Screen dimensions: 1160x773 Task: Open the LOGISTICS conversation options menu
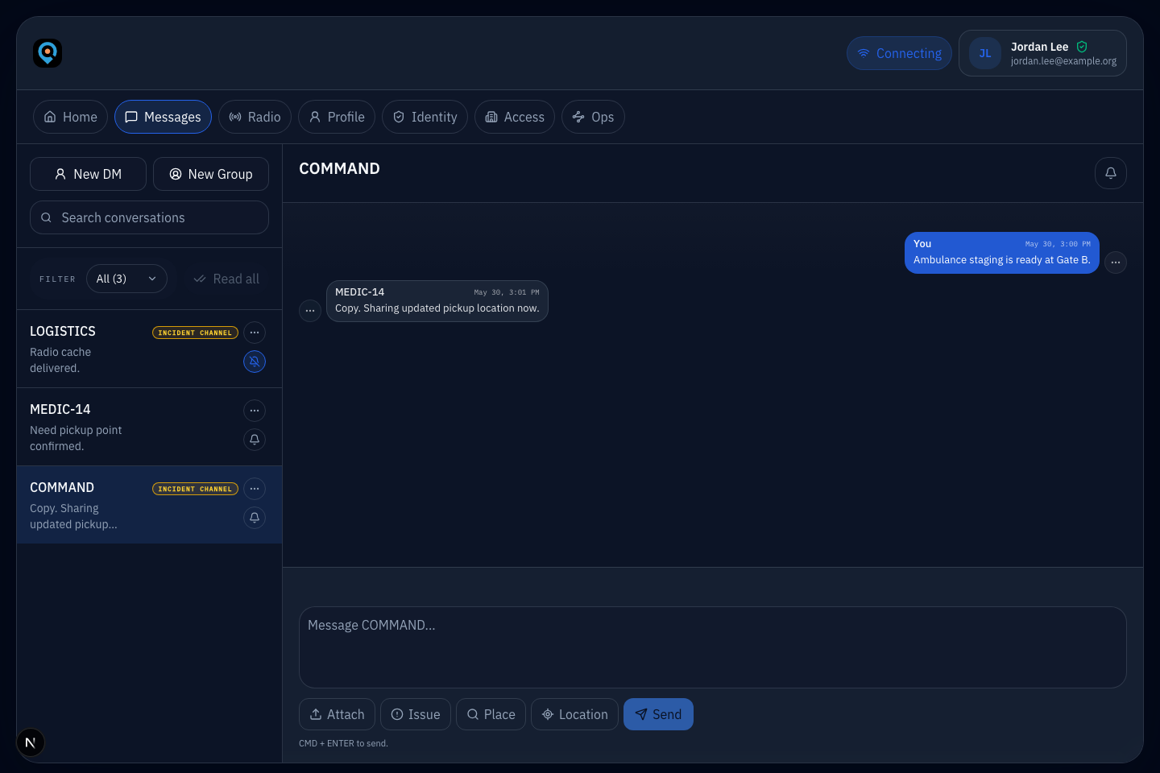coord(255,333)
